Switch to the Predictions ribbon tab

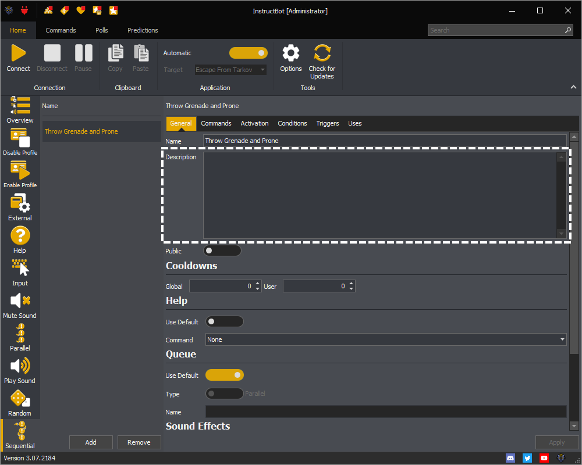tap(143, 30)
